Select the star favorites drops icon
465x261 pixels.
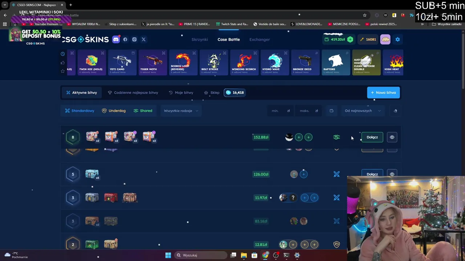(x=63, y=71)
